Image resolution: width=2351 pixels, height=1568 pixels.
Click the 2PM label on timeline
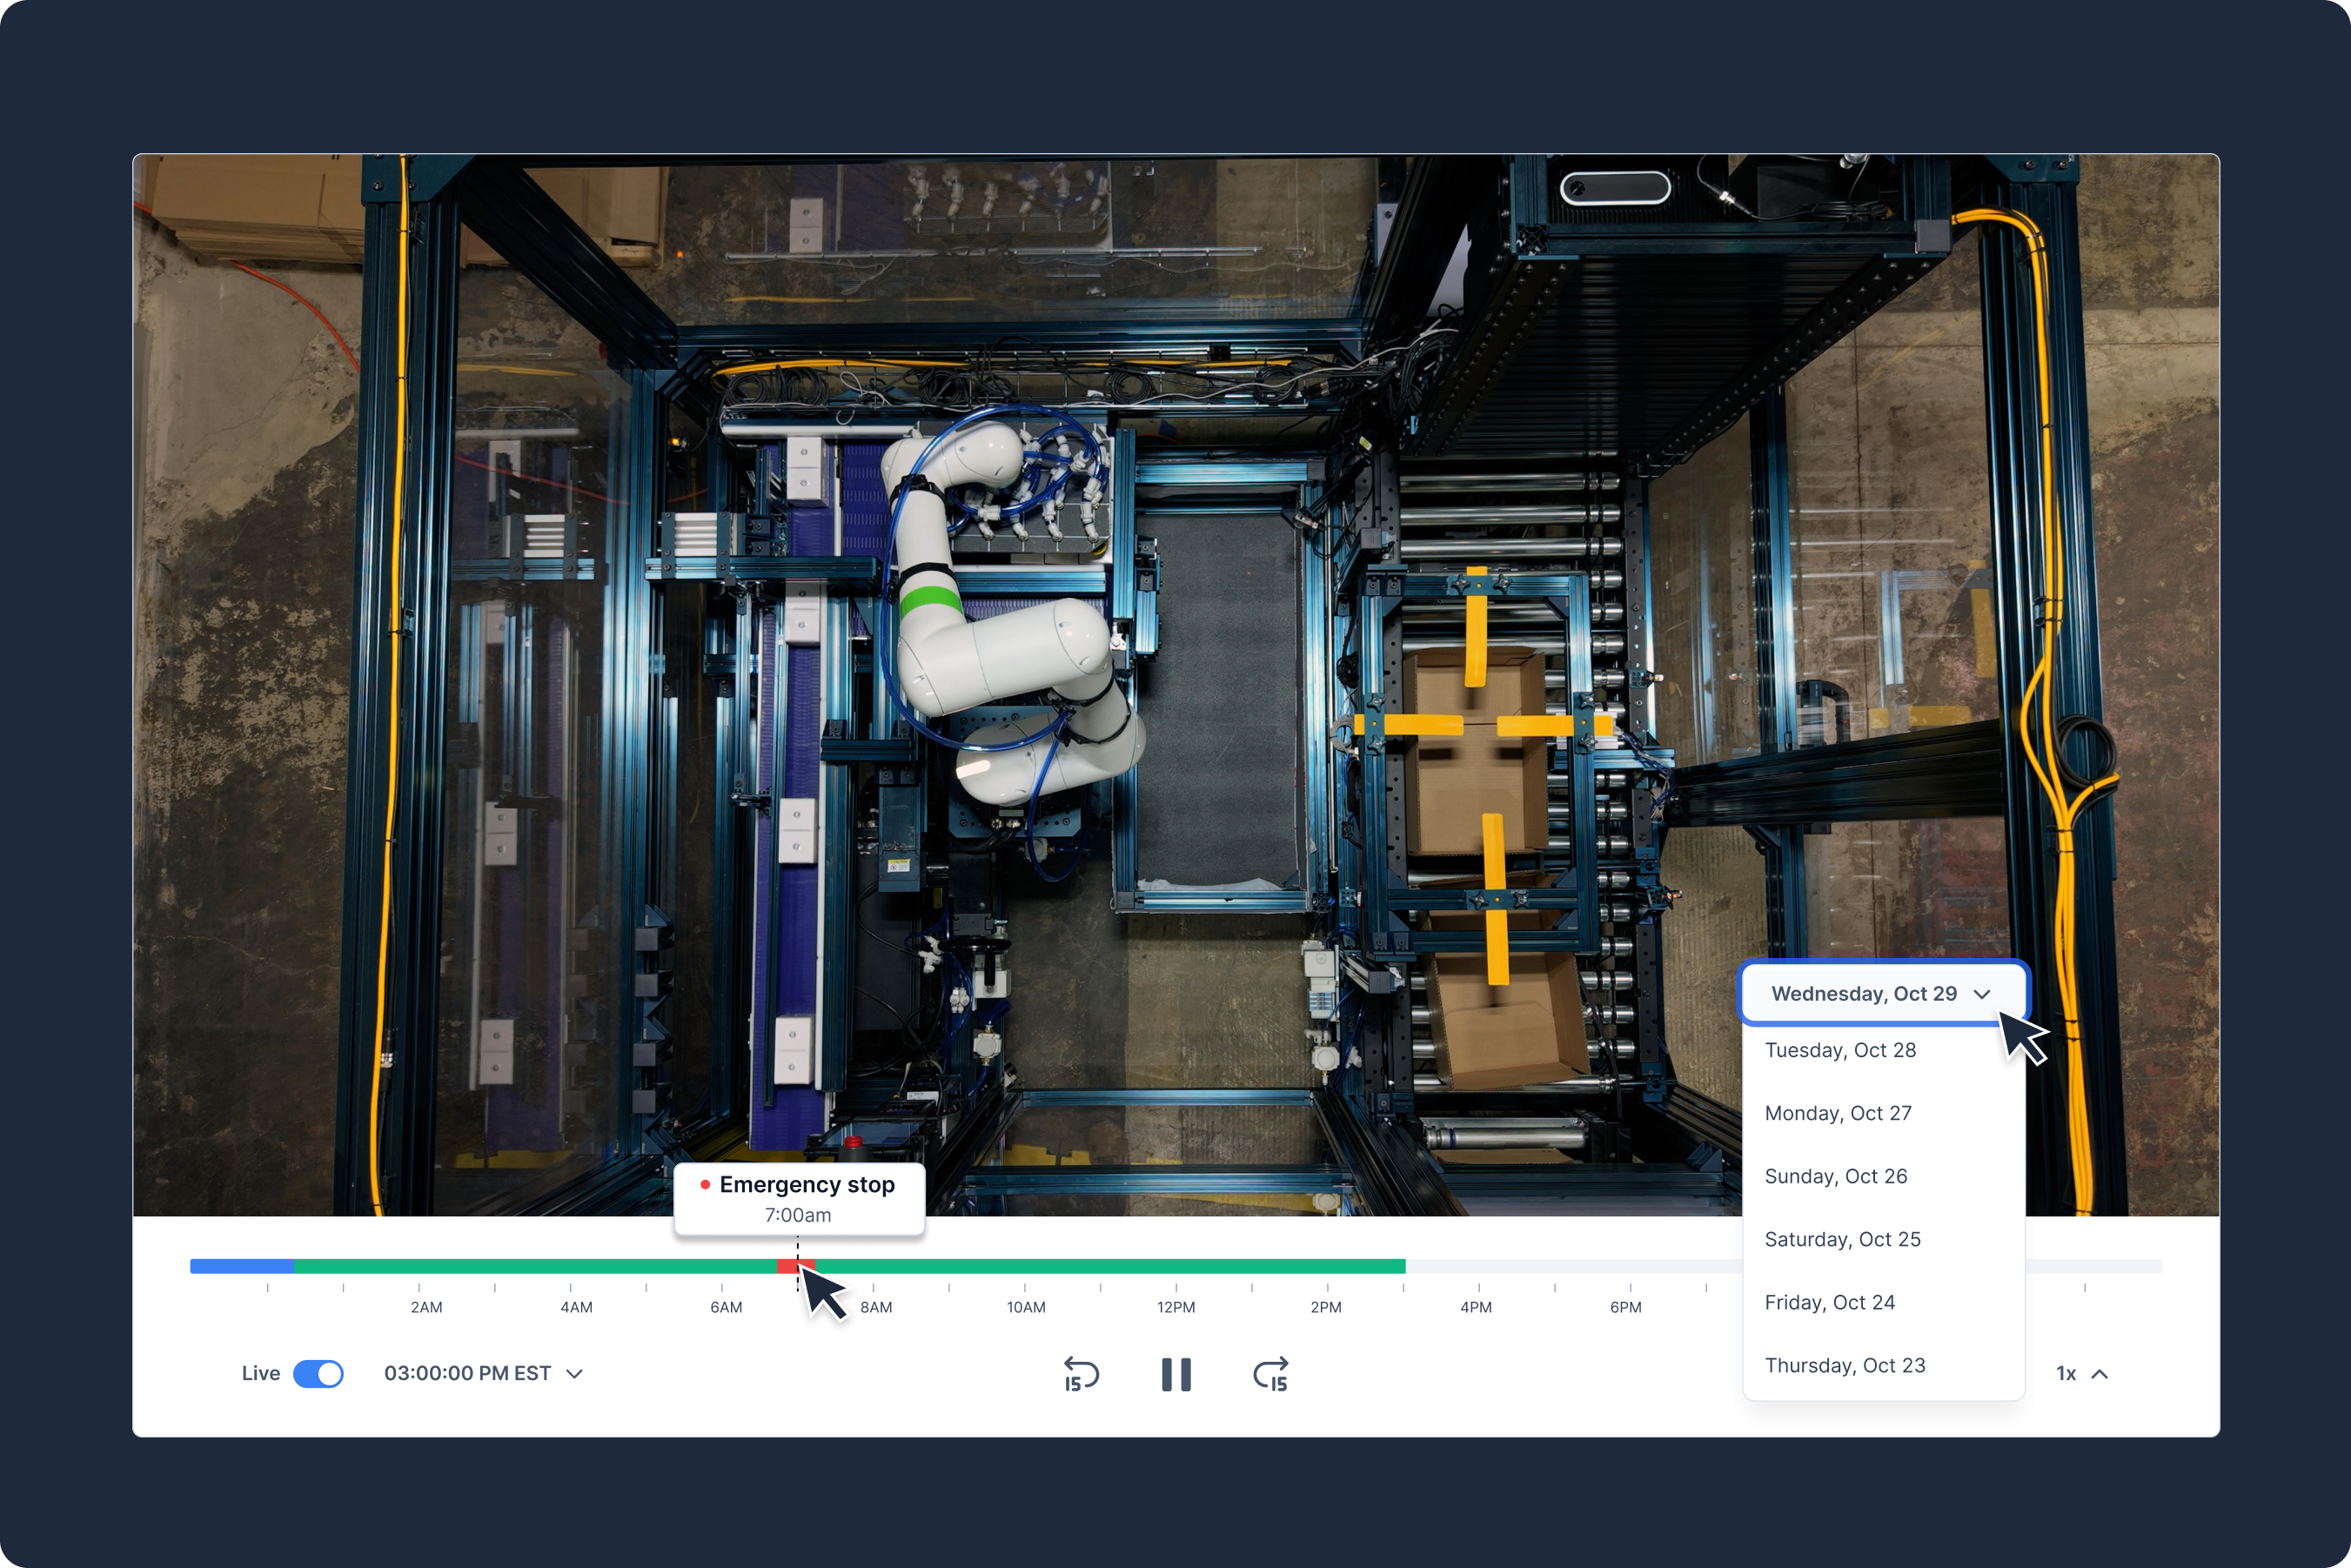point(1326,1307)
